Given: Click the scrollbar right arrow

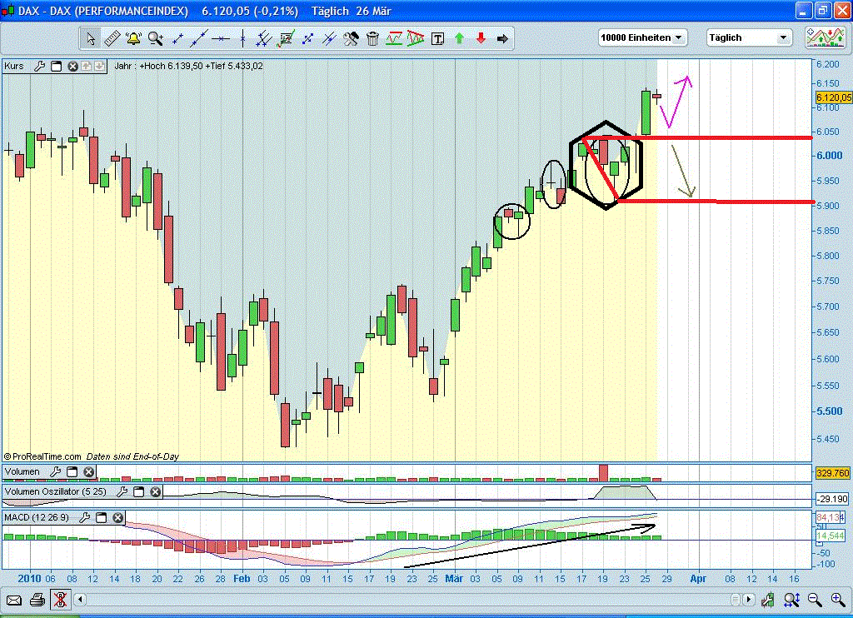Looking at the screenshot, I should 749,600.
